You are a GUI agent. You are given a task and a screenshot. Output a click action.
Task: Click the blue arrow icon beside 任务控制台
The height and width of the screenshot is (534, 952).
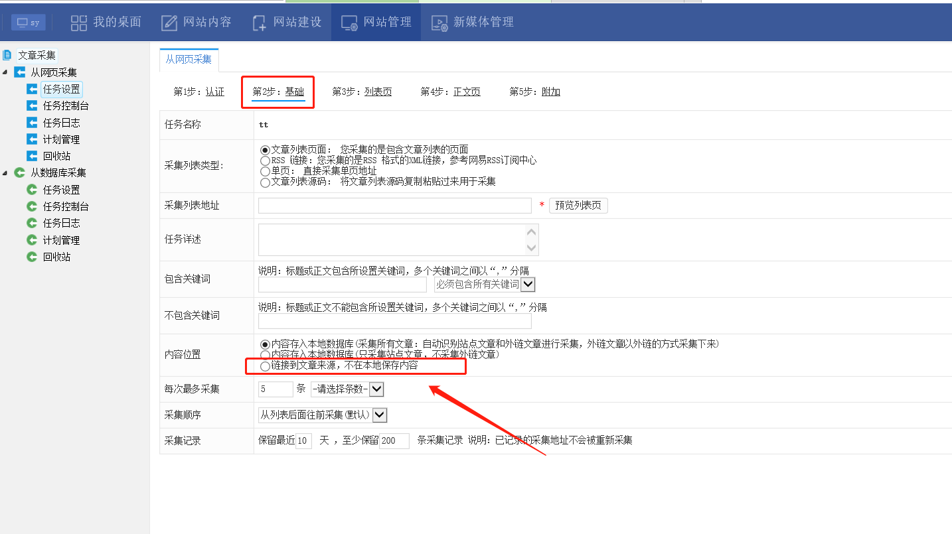coord(32,105)
